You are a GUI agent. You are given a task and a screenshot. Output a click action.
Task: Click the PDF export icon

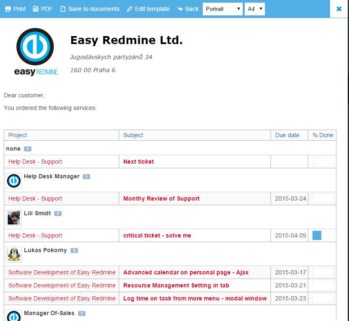coord(36,9)
